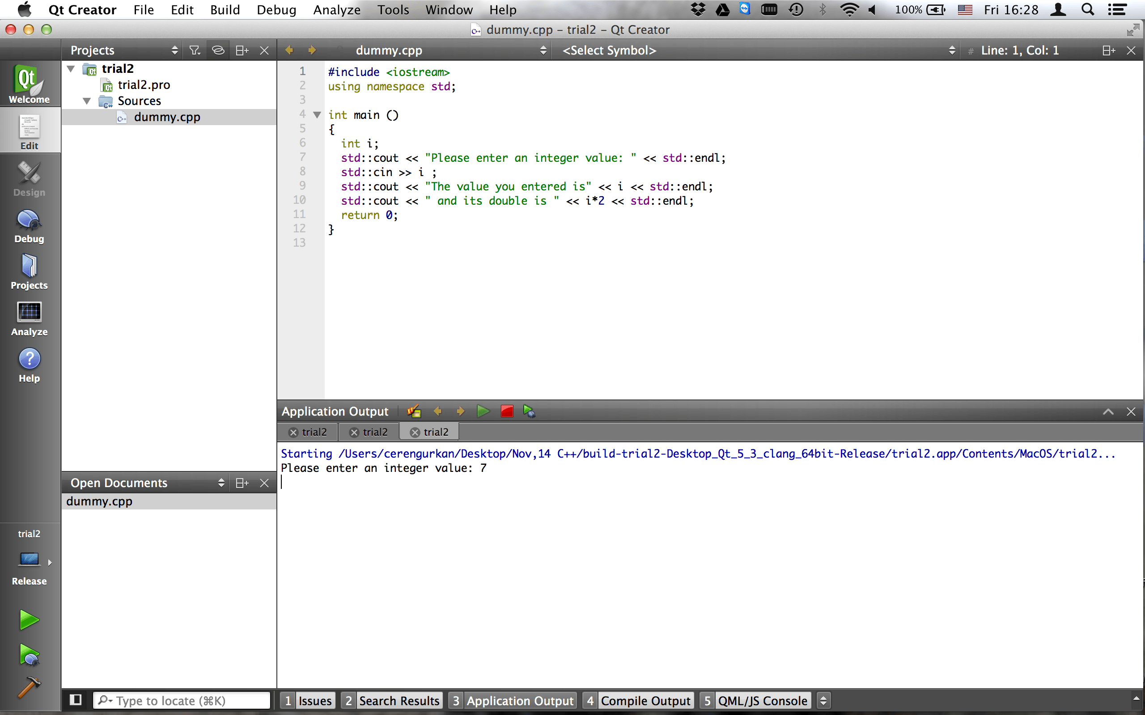Open the Build menu
This screenshot has height=715, width=1145.
point(225,9)
